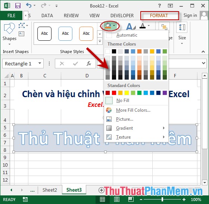Choose Picture fill option
Viewport: 209px width, 204px height.
(136, 119)
